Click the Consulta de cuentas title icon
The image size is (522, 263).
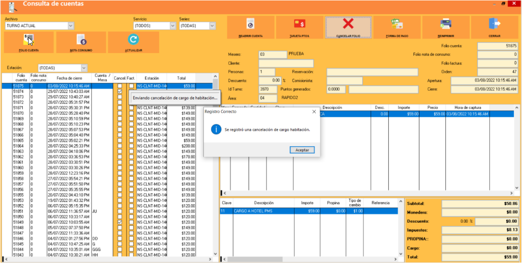point(12,7)
